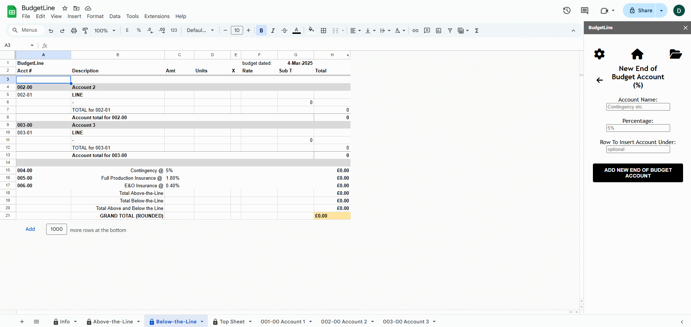Toggle strikethrough formatting
The height and width of the screenshot is (327, 691).
click(x=285, y=31)
